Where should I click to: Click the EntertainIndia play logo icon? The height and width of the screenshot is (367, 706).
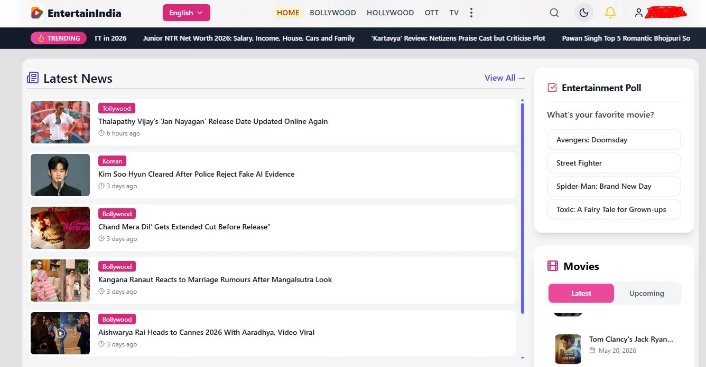tap(36, 13)
